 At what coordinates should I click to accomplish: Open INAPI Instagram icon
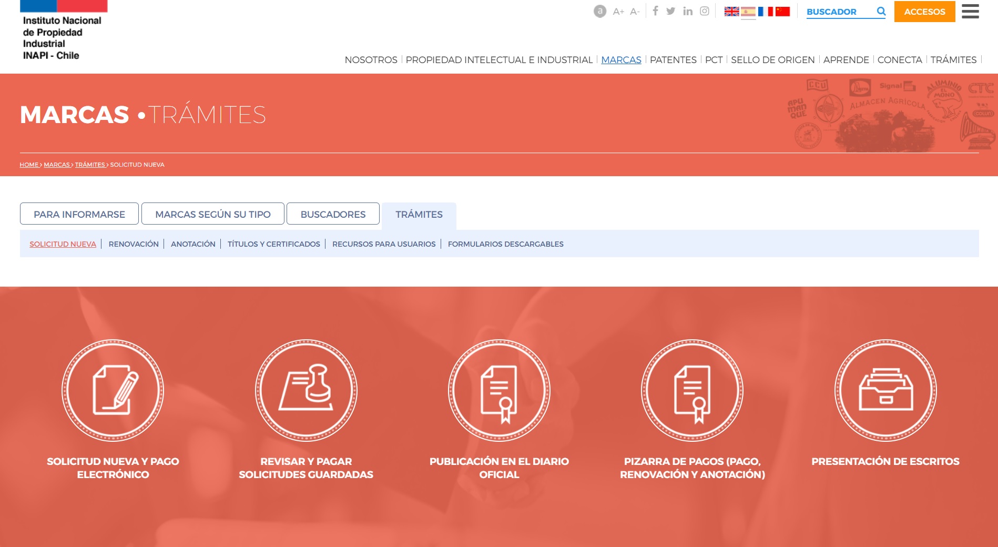[x=705, y=11]
